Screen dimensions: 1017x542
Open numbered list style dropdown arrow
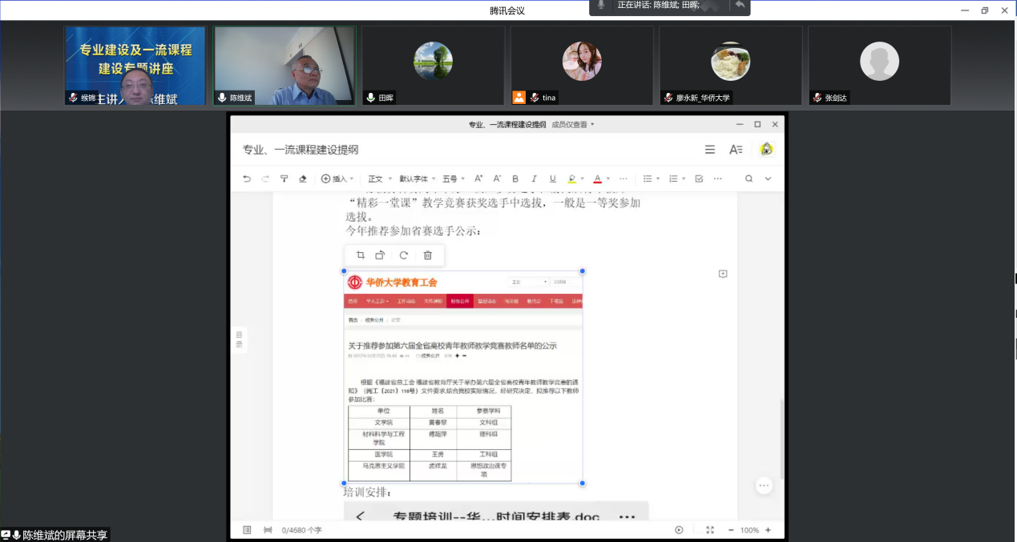point(684,179)
